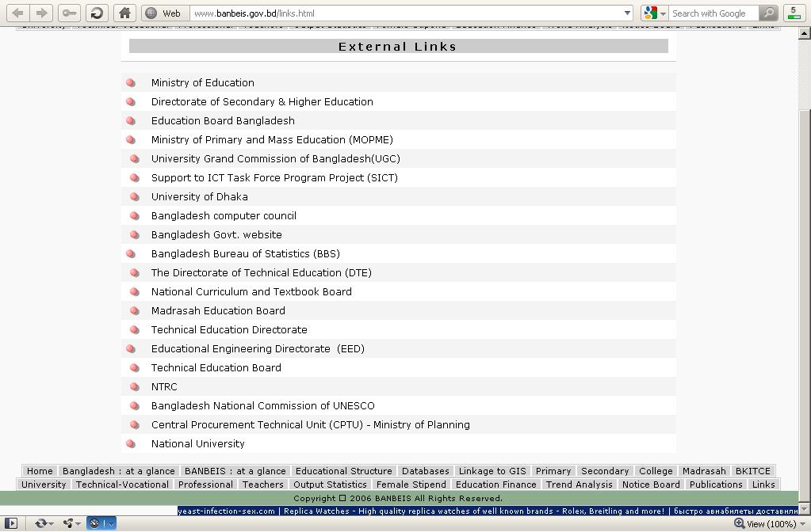
Task: Reload the page with the refresh icon
Action: click(x=96, y=13)
